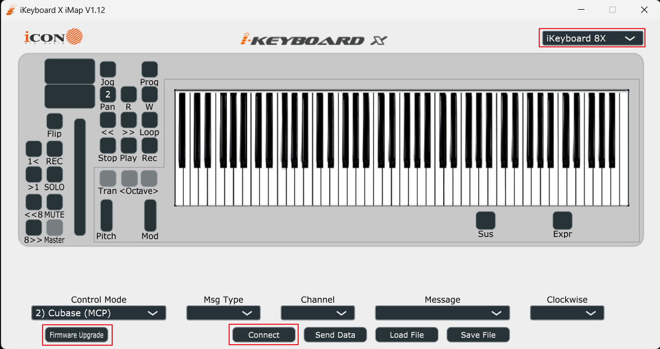
Task: Click the Tran transpose button
Action: [108, 178]
